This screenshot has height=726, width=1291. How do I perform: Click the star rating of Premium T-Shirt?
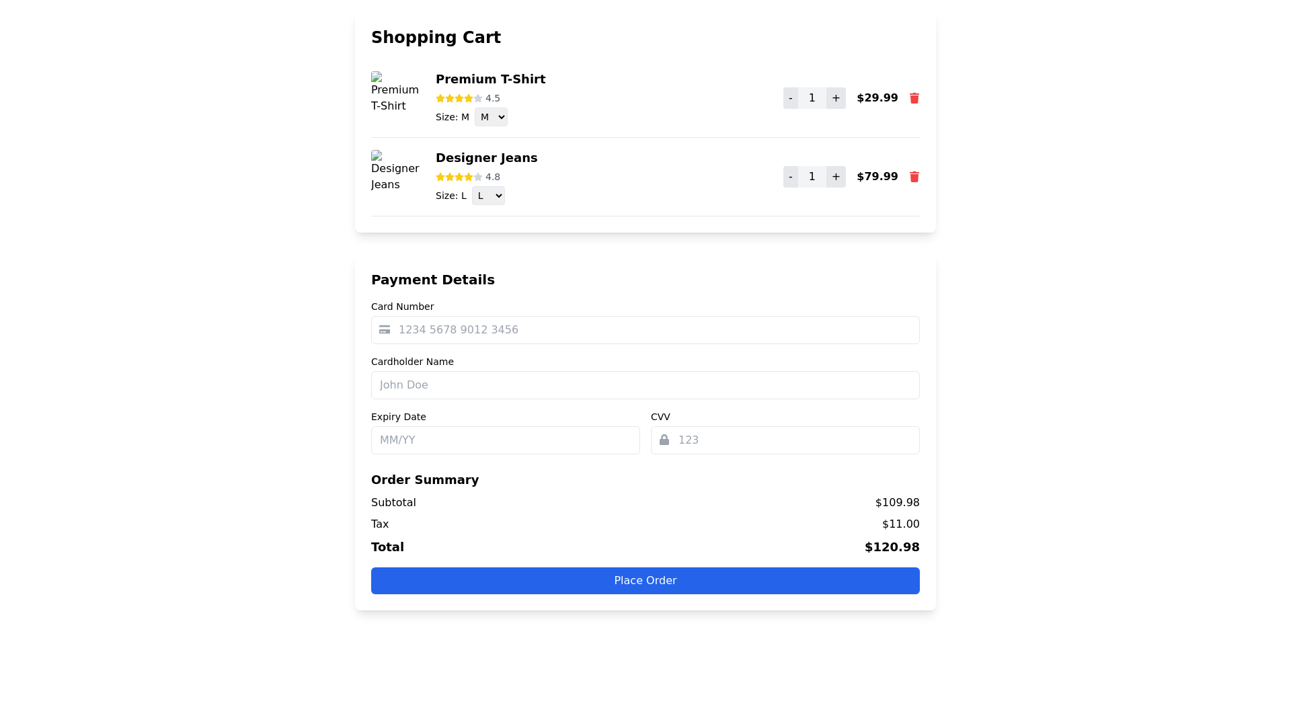[x=459, y=98]
